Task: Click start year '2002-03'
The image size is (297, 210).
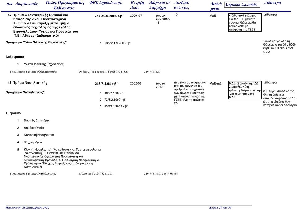Action: (136, 83)
